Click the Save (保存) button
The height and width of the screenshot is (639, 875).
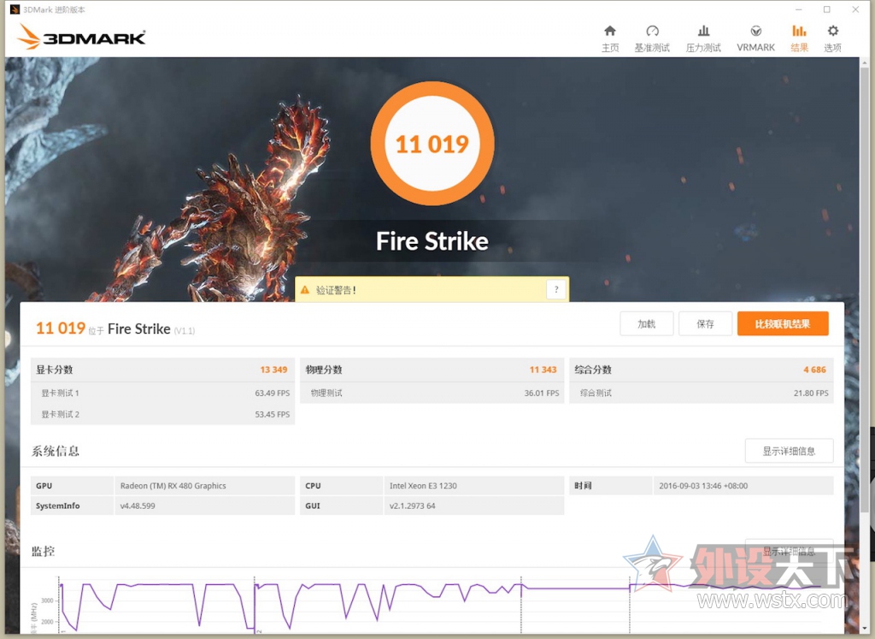coord(705,324)
